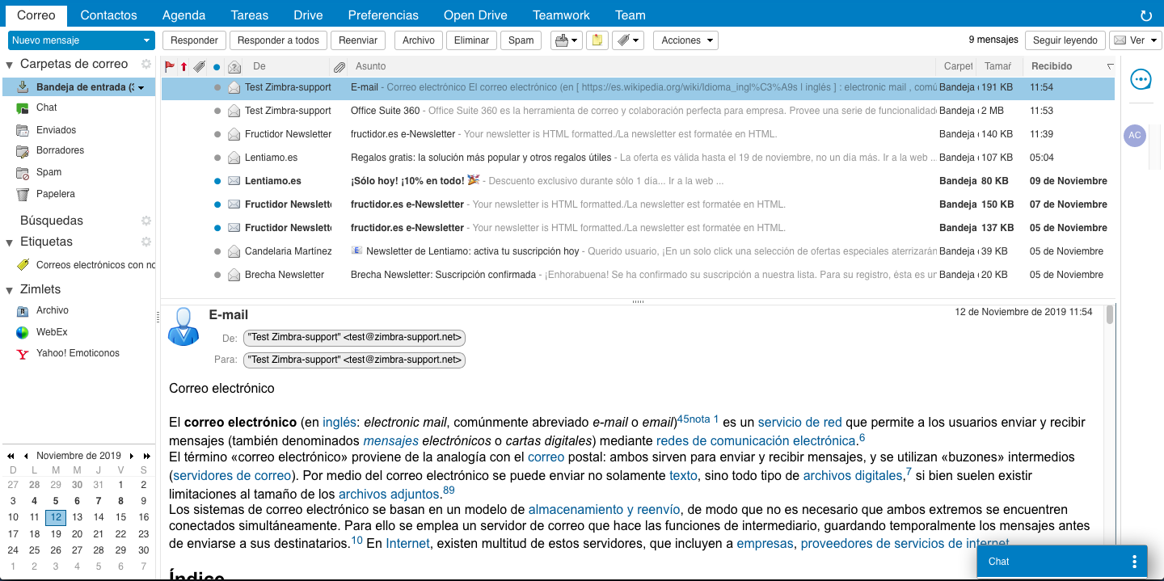Toggle unread dot on 07 de Noviembre Fructidor email
This screenshot has width=1164, height=581.
click(x=217, y=204)
